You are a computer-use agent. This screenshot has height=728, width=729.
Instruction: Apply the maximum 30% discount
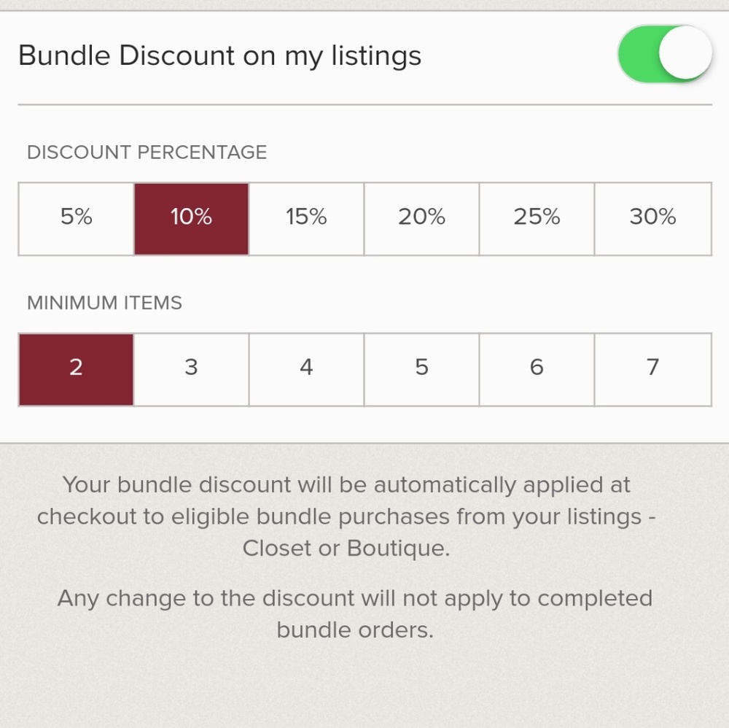point(652,218)
